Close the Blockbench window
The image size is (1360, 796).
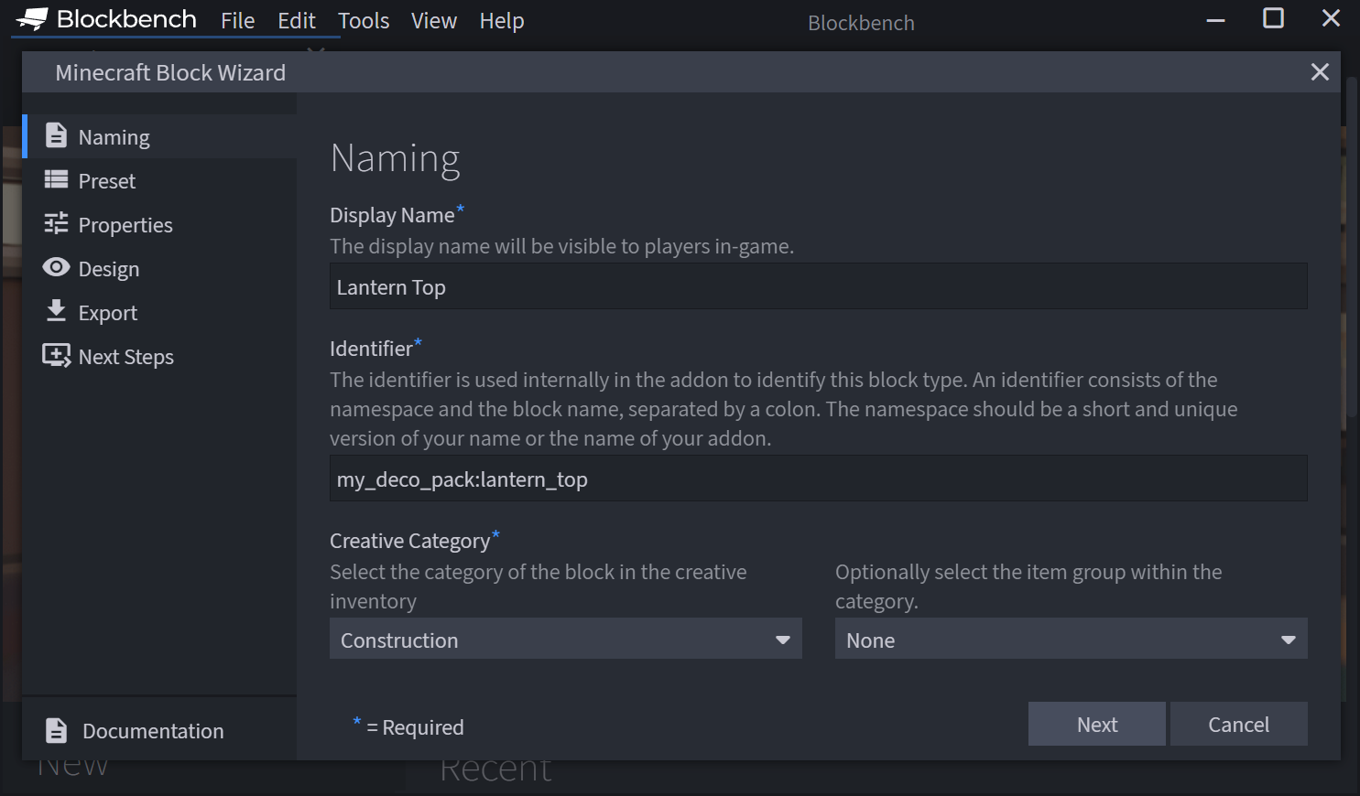pos(1331,18)
